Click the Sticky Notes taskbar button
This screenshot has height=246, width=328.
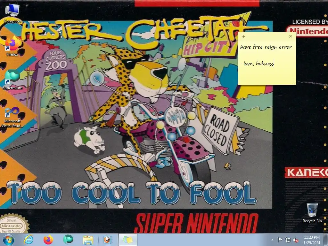click(128, 240)
